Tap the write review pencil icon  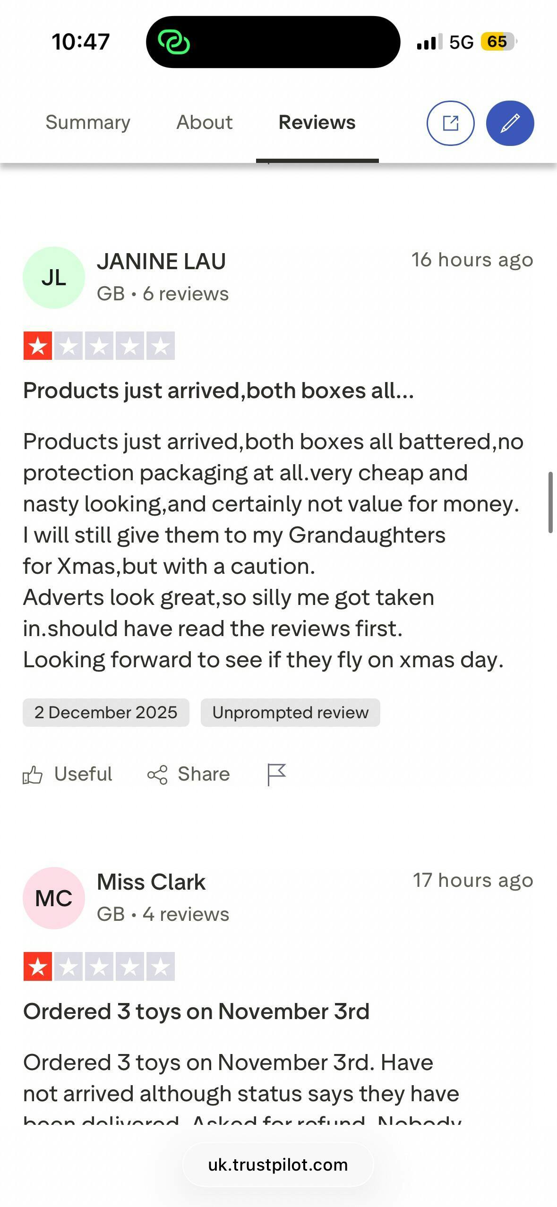point(510,123)
